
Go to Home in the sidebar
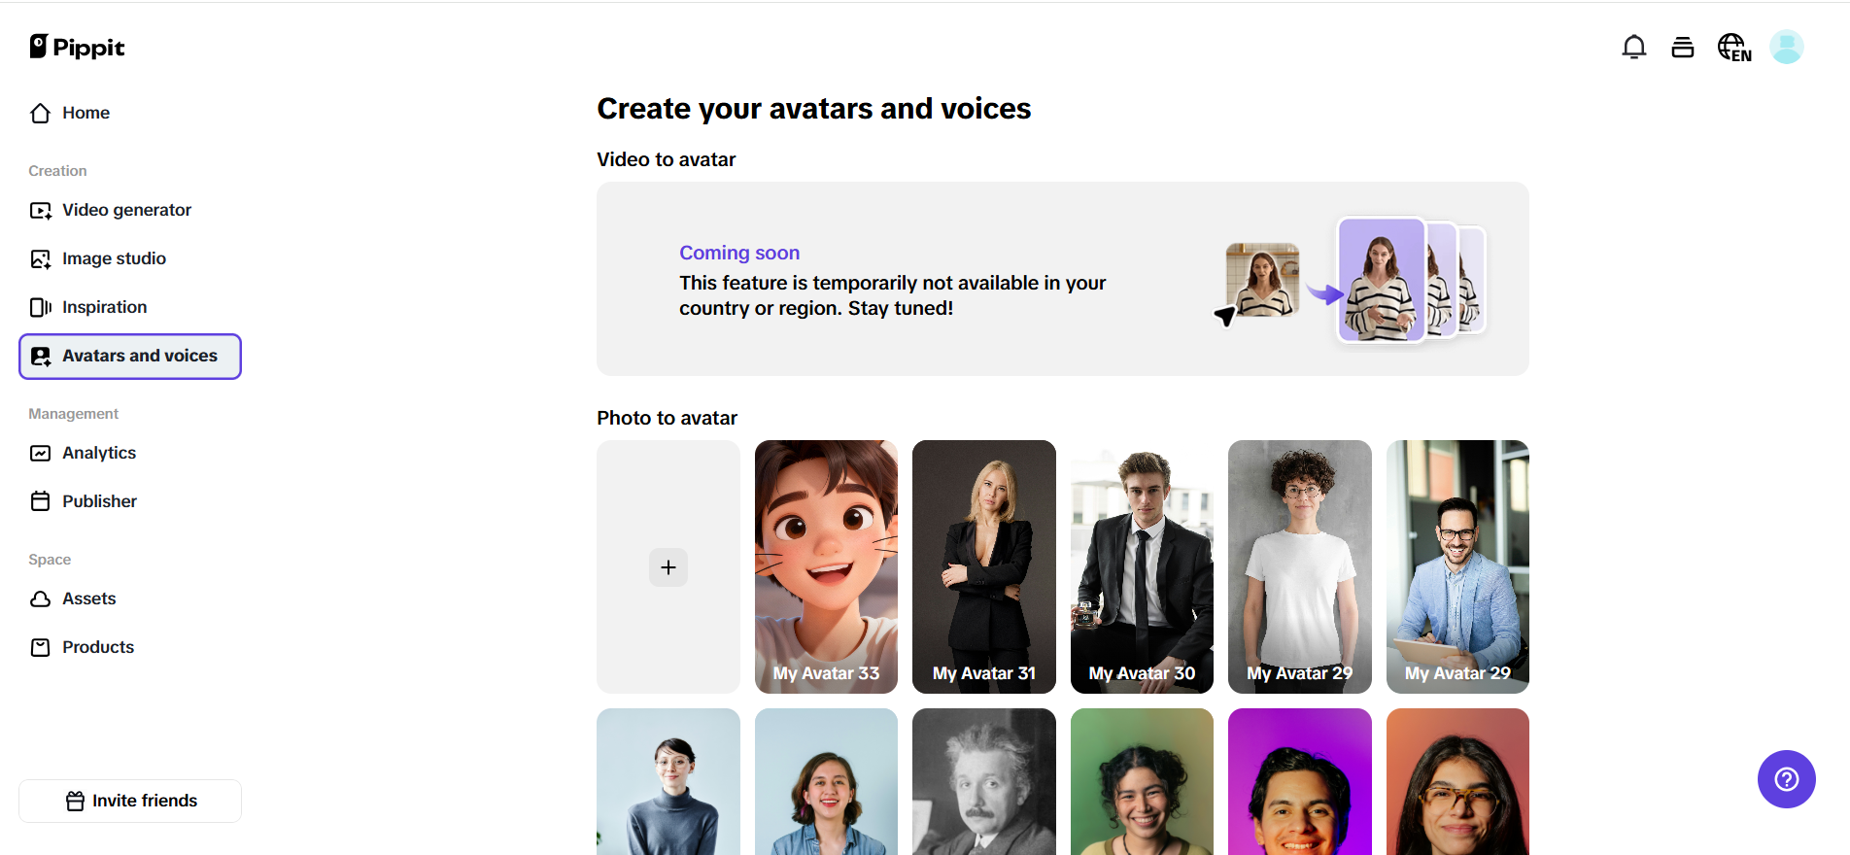86,113
